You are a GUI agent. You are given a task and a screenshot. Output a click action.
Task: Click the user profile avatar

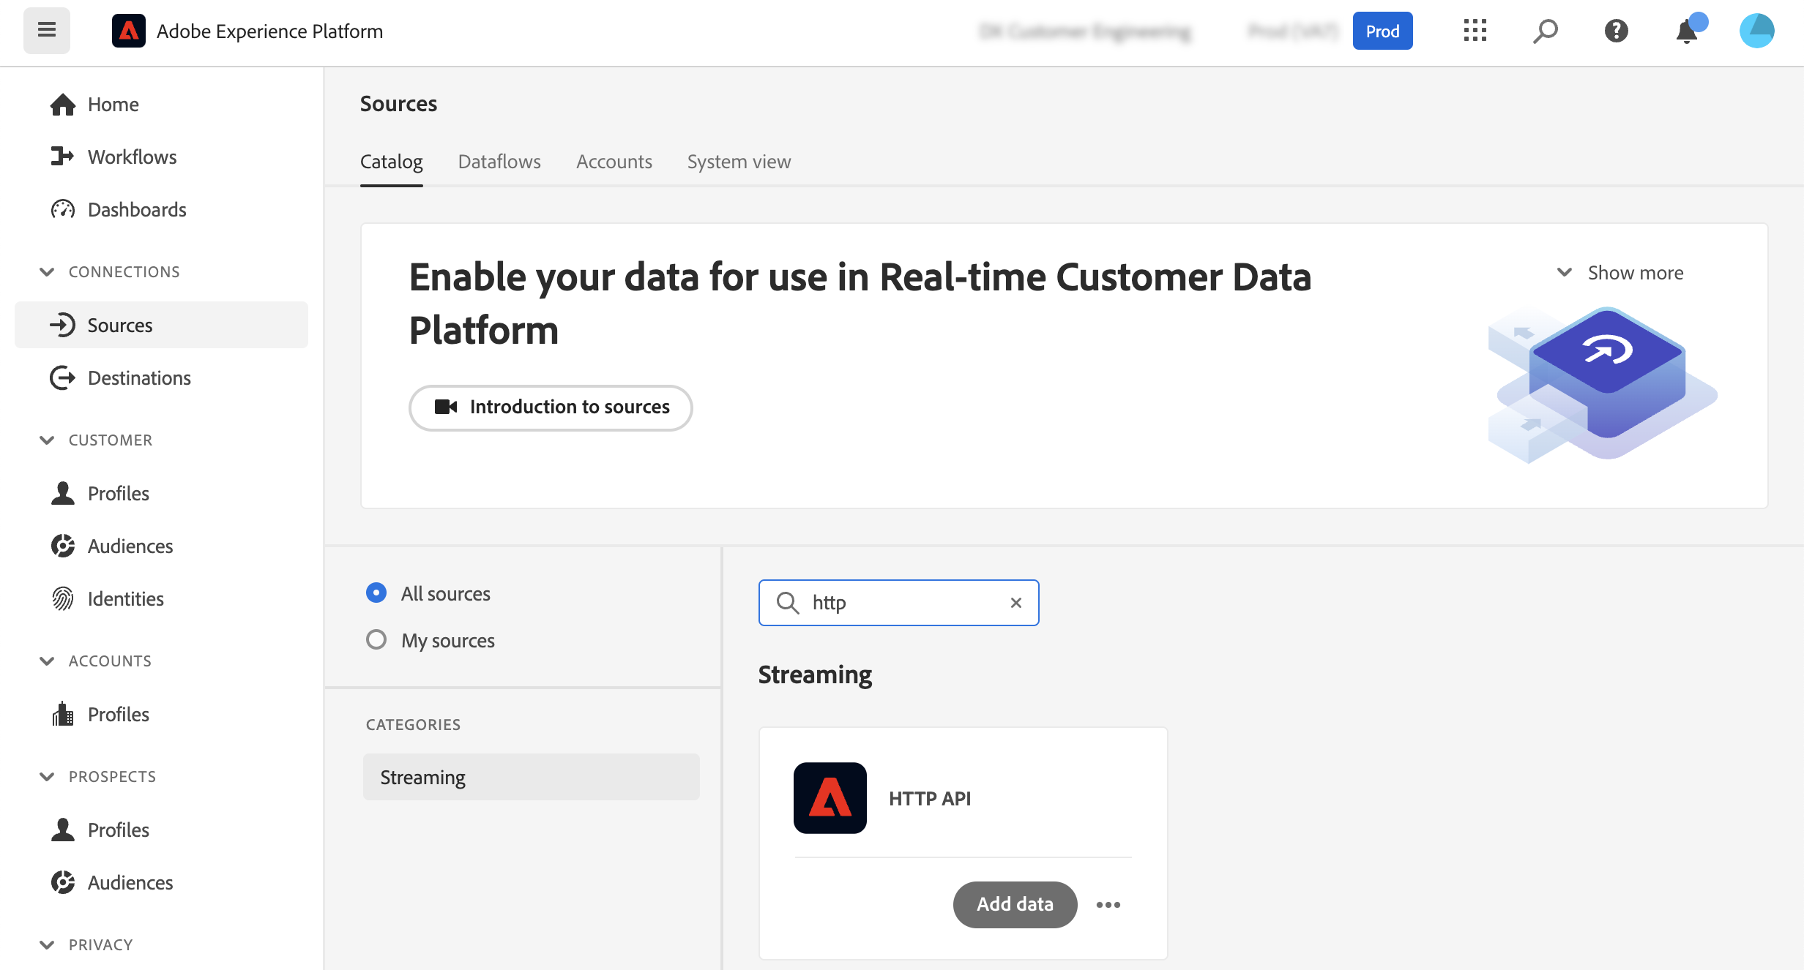1756,31
